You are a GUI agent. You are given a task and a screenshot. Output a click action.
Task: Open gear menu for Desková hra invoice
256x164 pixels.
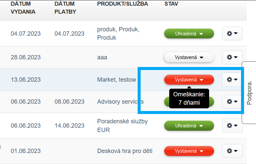point(232,151)
